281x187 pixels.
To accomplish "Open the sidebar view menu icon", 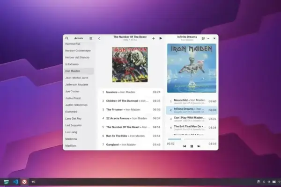I will coord(91,38).
